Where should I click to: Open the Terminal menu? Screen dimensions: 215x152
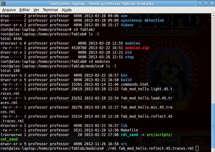click(x=50, y=10)
